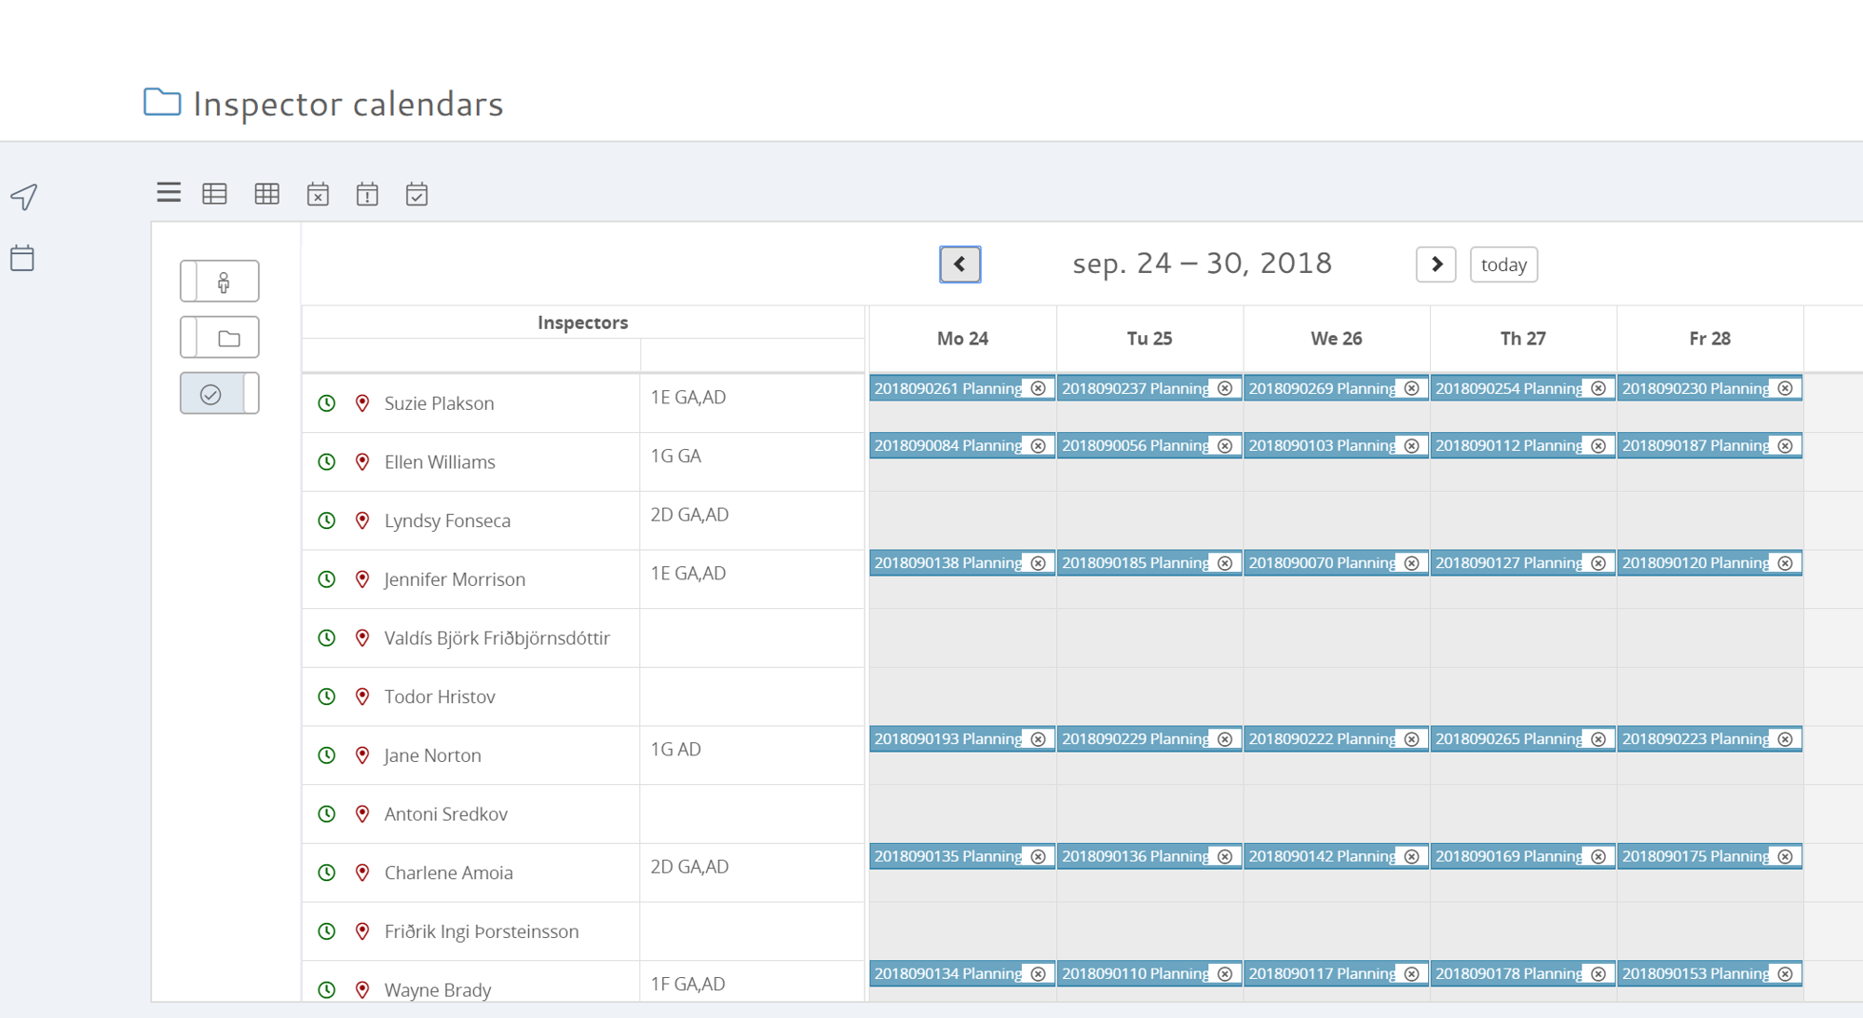This screenshot has height=1018, width=1863.
Task: Click the today button
Action: tap(1503, 265)
